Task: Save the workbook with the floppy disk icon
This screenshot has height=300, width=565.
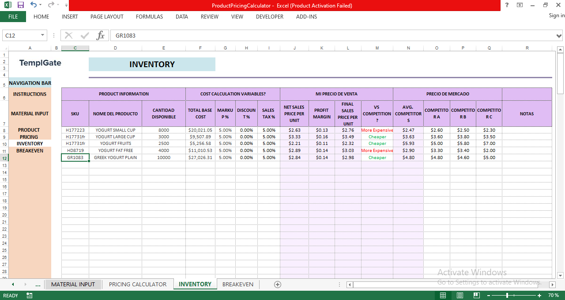Action: point(21,5)
